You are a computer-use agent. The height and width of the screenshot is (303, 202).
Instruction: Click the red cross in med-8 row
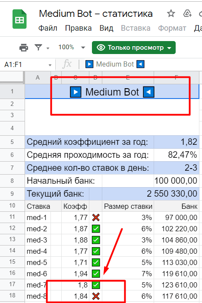click(x=96, y=296)
